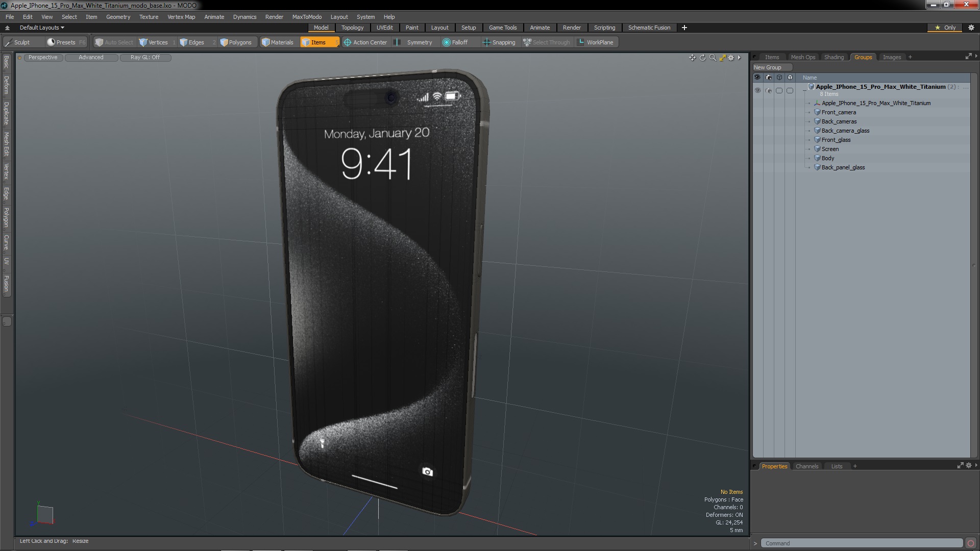
Task: Open the Groups panel options arrow
Action: [x=976, y=56]
